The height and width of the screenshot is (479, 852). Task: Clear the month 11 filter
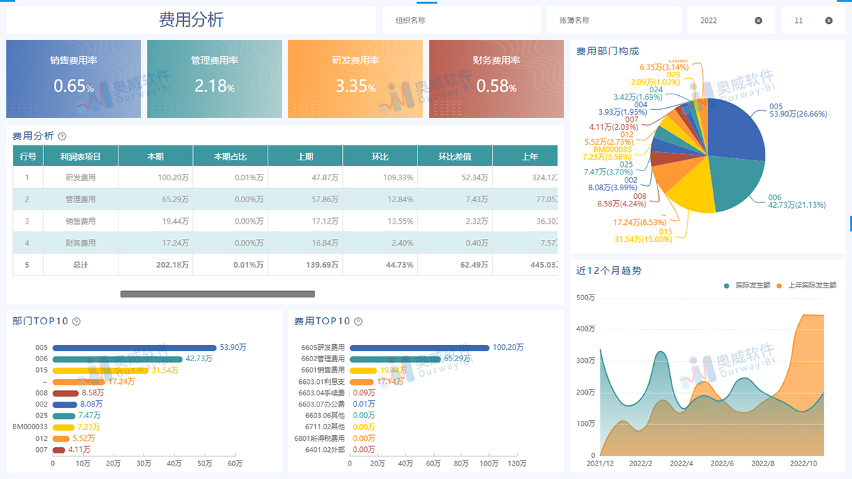pyautogui.click(x=829, y=21)
